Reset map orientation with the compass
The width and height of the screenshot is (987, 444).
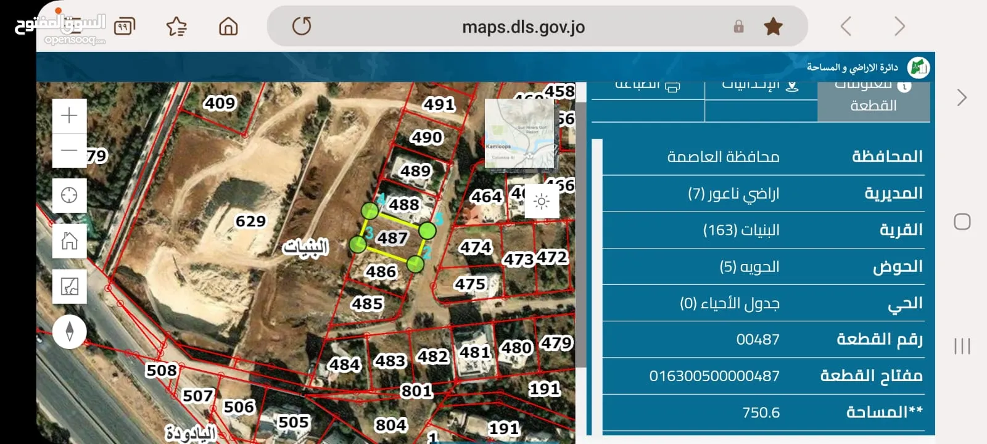point(69,332)
